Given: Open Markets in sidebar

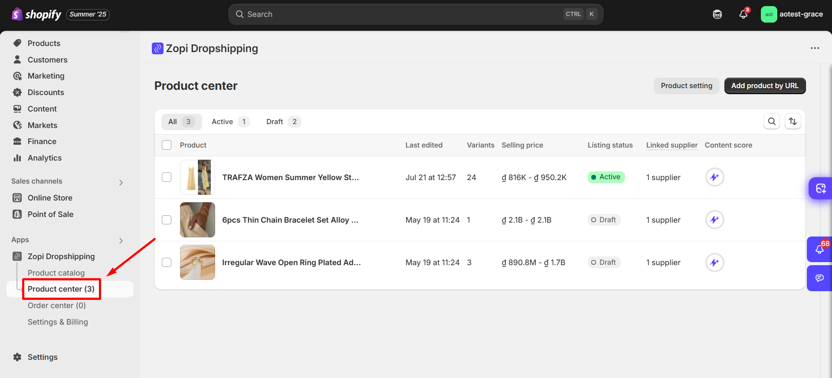Looking at the screenshot, I should pyautogui.click(x=43, y=125).
